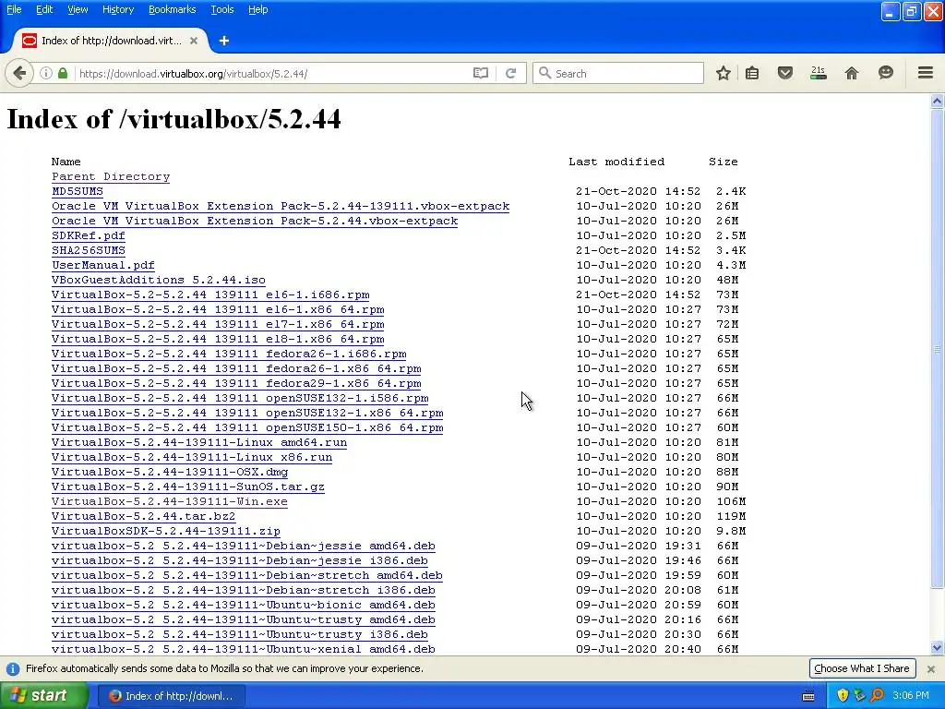Download the el6-1.i686.rpm package
Viewport: 945px width, 709px height.
pos(210,294)
